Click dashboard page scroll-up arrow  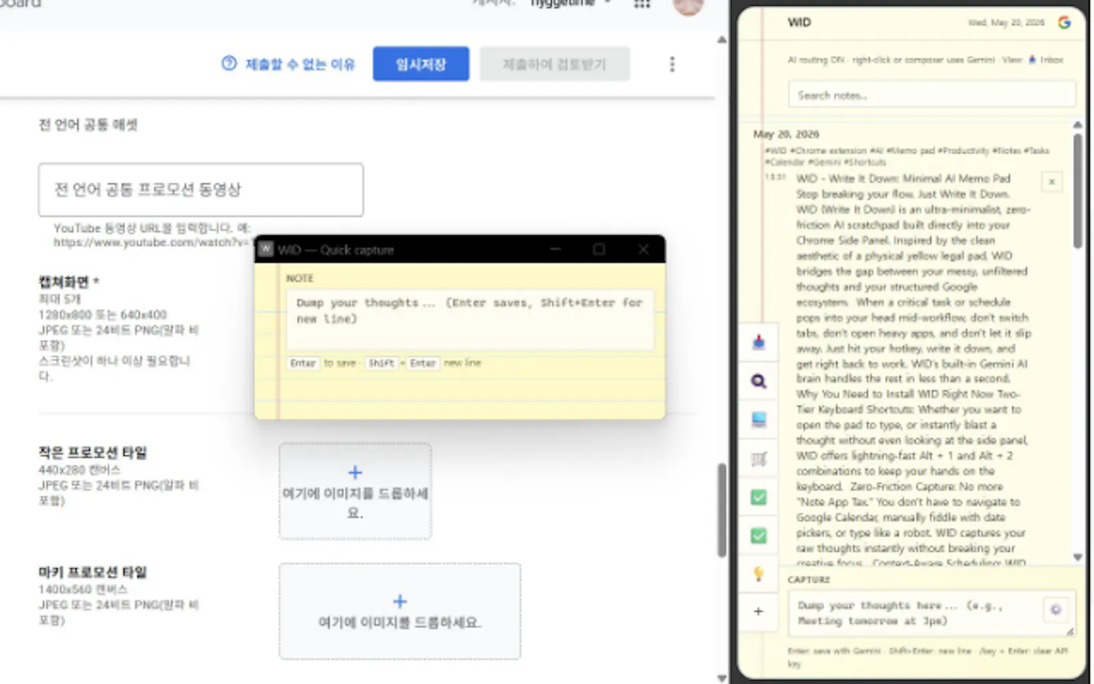tap(721, 40)
